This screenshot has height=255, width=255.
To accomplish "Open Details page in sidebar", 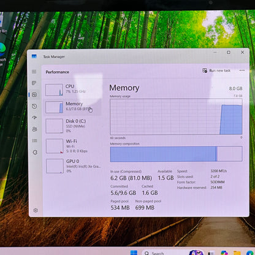I will point(35,140).
